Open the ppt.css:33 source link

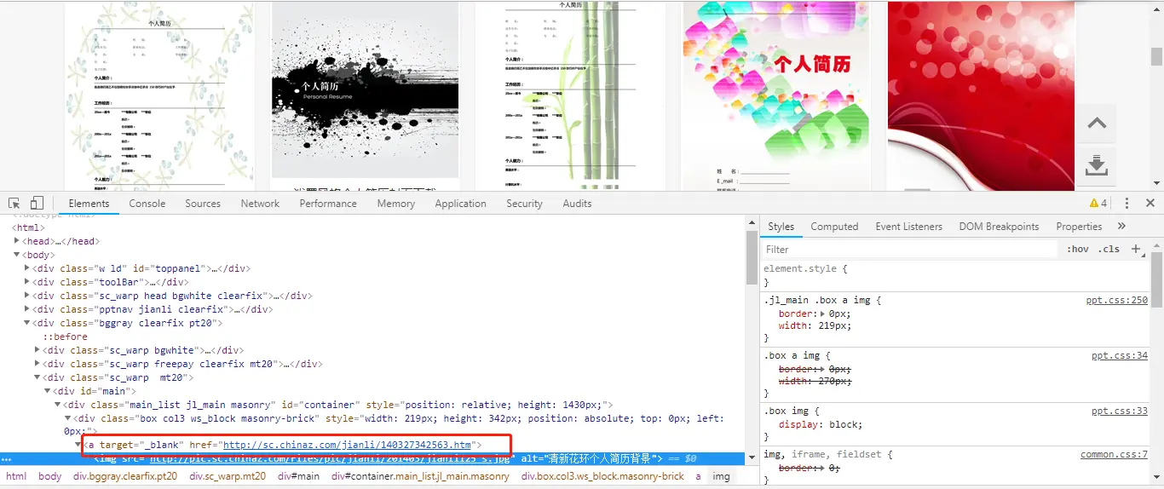pyautogui.click(x=1120, y=411)
